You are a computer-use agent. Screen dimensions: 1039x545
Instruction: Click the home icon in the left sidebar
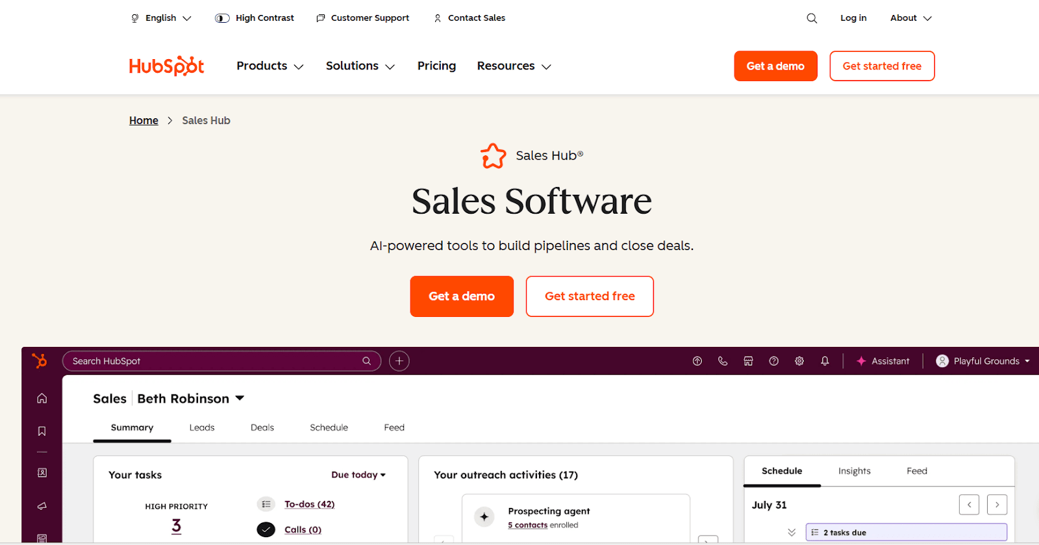(42, 398)
